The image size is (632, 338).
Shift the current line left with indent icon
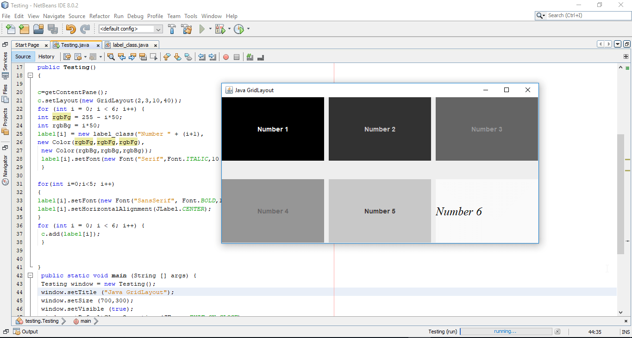tap(201, 56)
